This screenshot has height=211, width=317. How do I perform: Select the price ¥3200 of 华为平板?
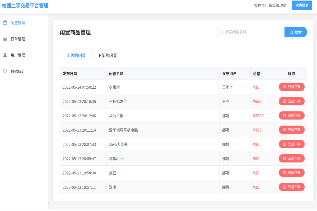(x=258, y=115)
